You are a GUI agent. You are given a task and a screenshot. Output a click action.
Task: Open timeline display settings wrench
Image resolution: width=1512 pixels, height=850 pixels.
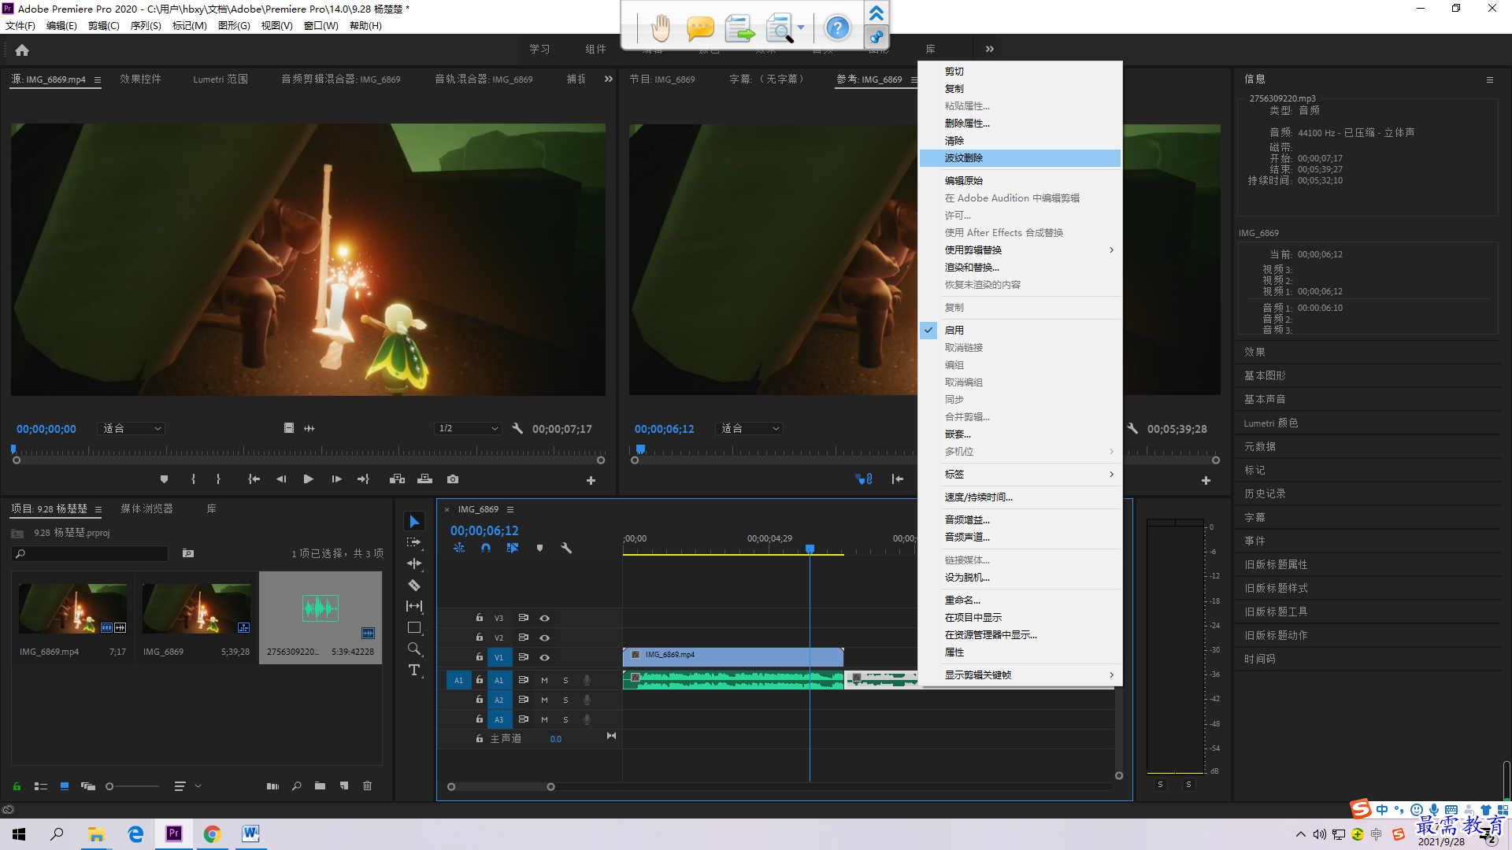[565, 548]
